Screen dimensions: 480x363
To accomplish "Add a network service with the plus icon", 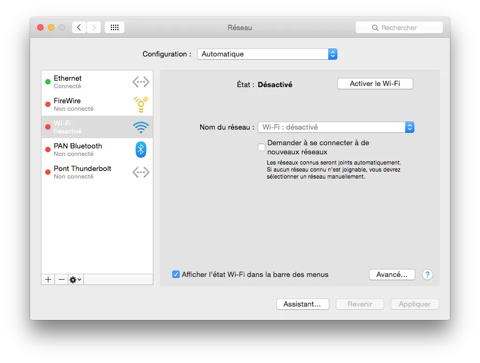I will click(47, 279).
